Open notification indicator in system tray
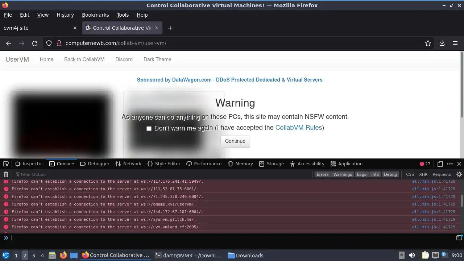Image resolution: width=464 pixels, height=261 pixels. tap(445, 255)
